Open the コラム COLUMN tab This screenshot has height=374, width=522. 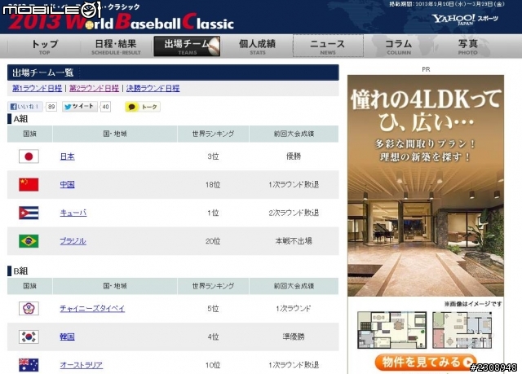click(x=399, y=46)
